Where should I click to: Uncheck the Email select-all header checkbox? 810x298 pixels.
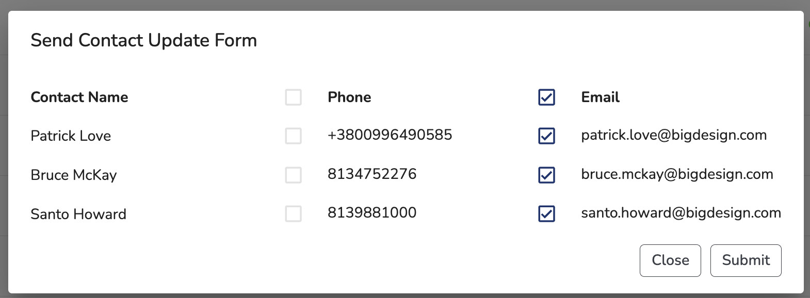click(546, 97)
